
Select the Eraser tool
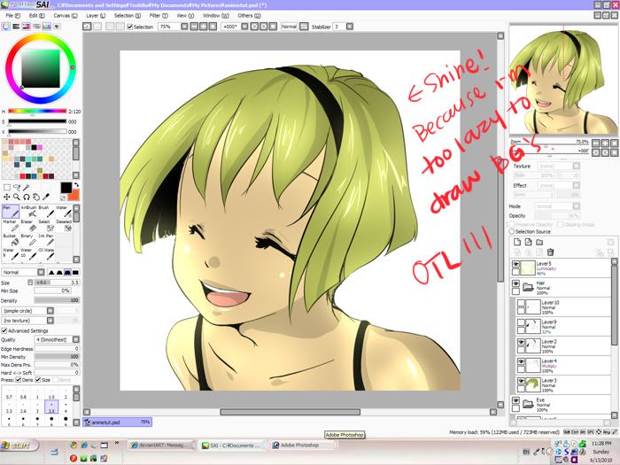[x=27, y=226]
